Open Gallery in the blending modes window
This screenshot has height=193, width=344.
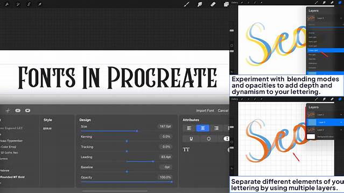click(235, 2)
